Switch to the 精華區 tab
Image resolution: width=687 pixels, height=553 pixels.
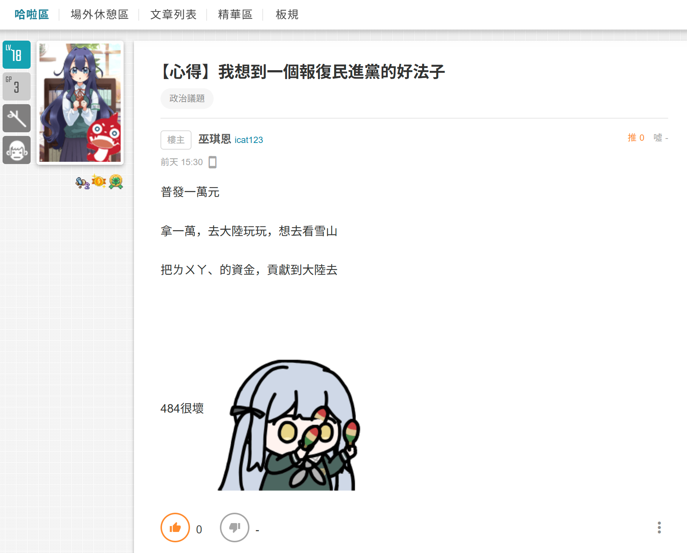235,14
